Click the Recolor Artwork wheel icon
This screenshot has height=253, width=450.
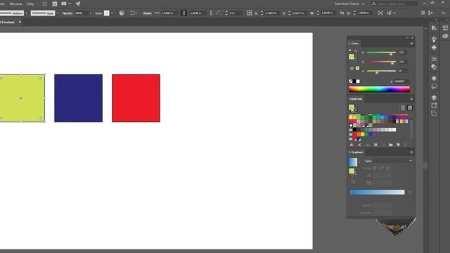coord(122,13)
